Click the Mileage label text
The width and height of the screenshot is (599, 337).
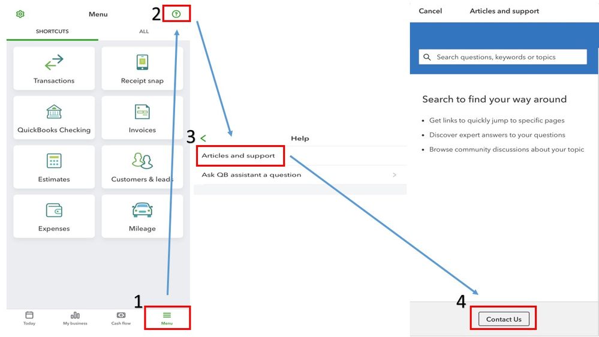(142, 228)
